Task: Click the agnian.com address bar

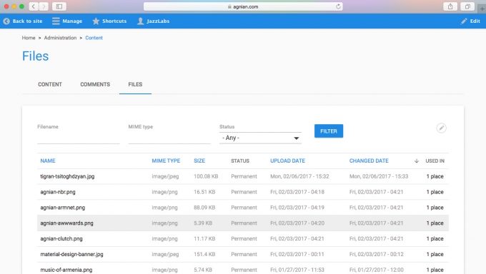Action: pos(243,6)
